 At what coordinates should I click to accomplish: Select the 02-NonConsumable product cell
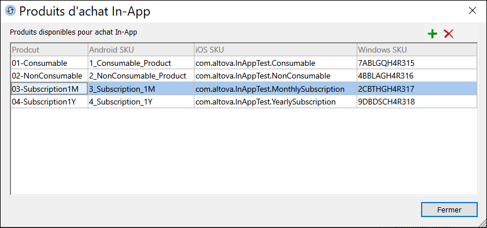[x=49, y=76]
